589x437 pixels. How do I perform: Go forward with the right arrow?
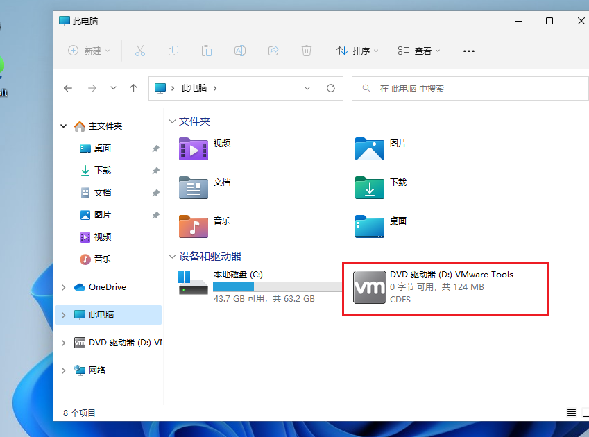tap(92, 88)
